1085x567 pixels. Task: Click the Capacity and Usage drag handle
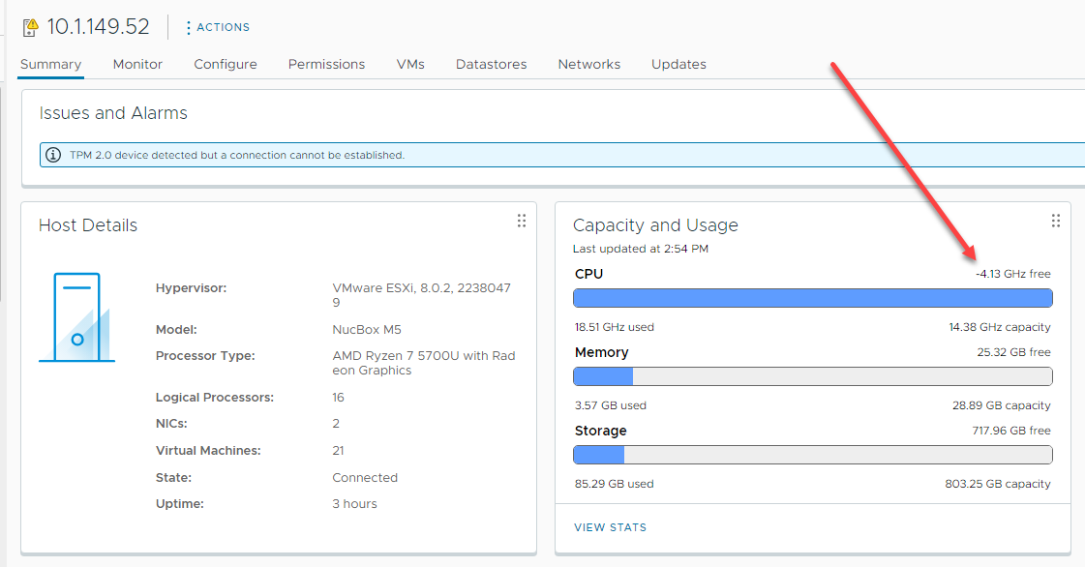tap(1056, 221)
